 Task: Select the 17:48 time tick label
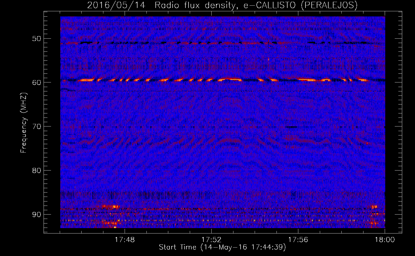click(125, 240)
